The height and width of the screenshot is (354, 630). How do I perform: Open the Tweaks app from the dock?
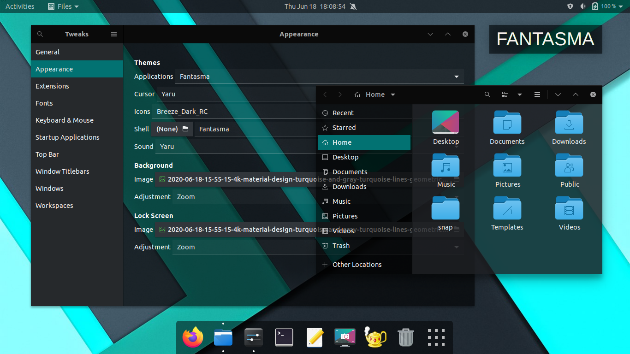(x=254, y=337)
